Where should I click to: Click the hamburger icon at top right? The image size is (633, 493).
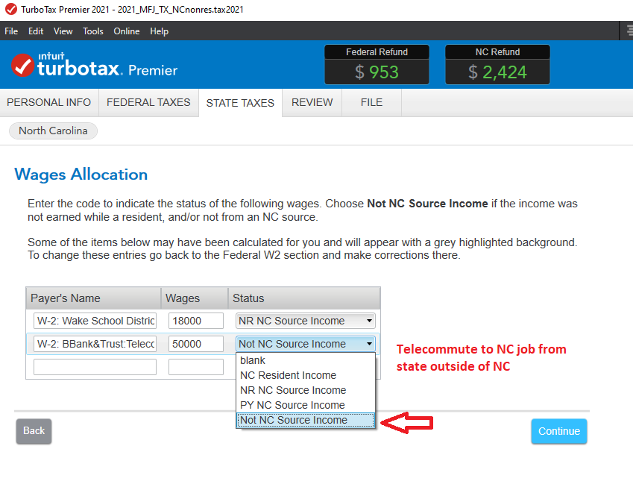point(627,31)
